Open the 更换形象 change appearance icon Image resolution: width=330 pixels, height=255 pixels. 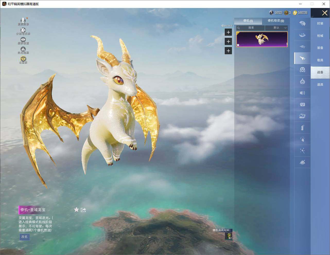point(23,21)
